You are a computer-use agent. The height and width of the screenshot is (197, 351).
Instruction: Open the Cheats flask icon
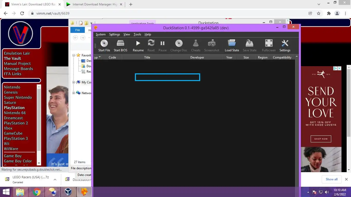tap(196, 43)
